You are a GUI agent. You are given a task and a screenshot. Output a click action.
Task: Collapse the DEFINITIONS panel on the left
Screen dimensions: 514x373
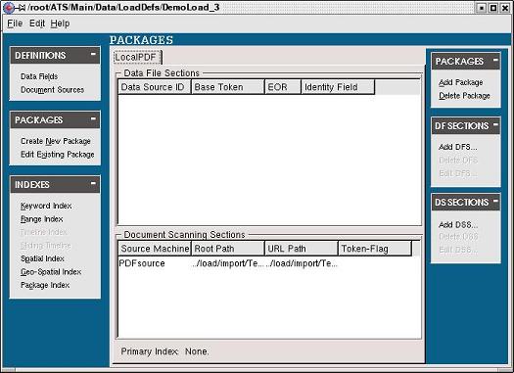93,54
